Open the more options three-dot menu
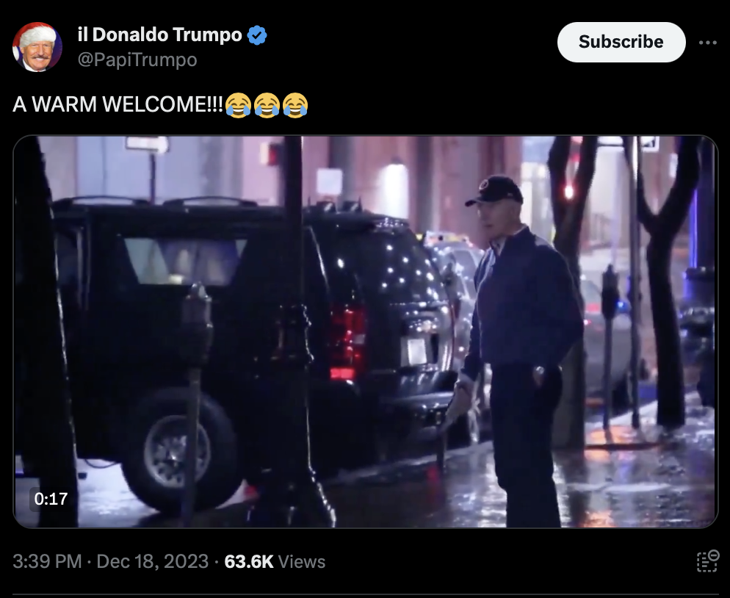 707,43
